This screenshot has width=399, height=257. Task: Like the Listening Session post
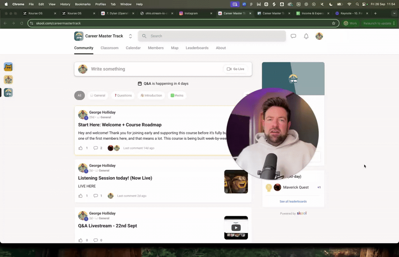point(80,196)
